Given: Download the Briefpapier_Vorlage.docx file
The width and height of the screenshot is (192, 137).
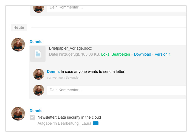Looking at the screenshot, I should click(x=142, y=54).
